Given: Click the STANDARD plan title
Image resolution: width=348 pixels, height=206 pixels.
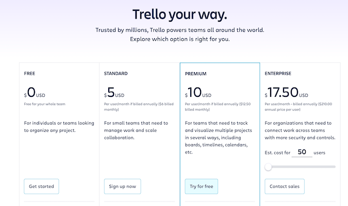Looking at the screenshot, I should pos(115,74).
